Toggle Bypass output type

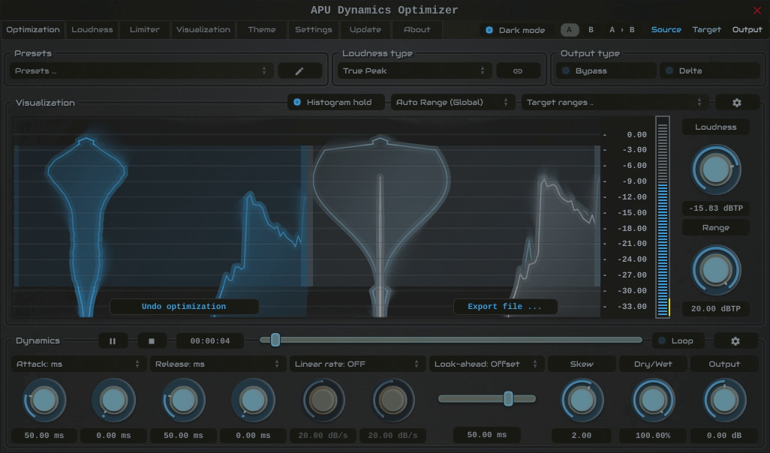(x=606, y=71)
